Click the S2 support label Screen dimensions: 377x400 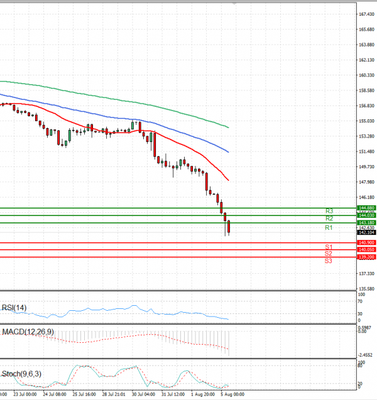(x=329, y=253)
